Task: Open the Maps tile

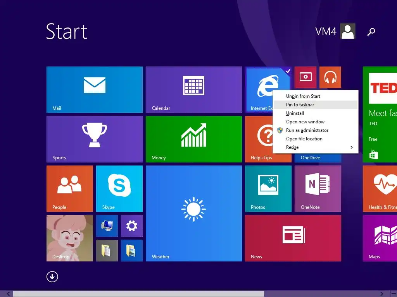Action: tap(380, 238)
